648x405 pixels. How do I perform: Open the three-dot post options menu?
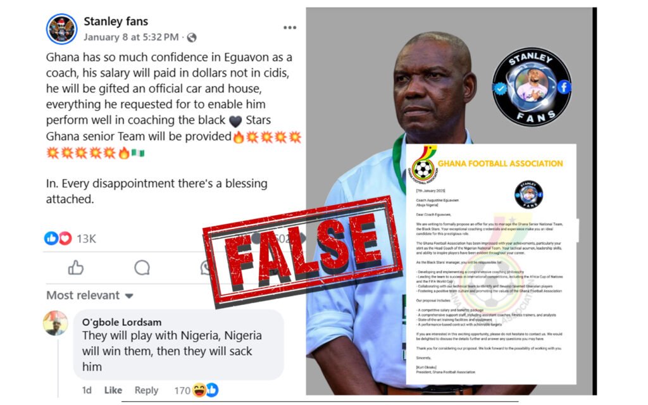290,28
